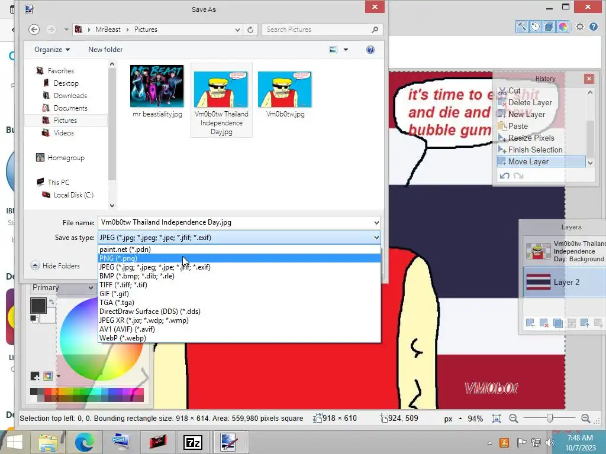Delete layer icon in Layers panel
The image size is (606, 454).
pyautogui.click(x=544, y=323)
